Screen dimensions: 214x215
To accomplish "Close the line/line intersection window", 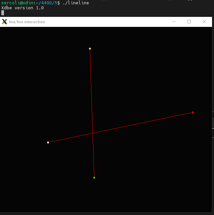I will click(204, 22).
